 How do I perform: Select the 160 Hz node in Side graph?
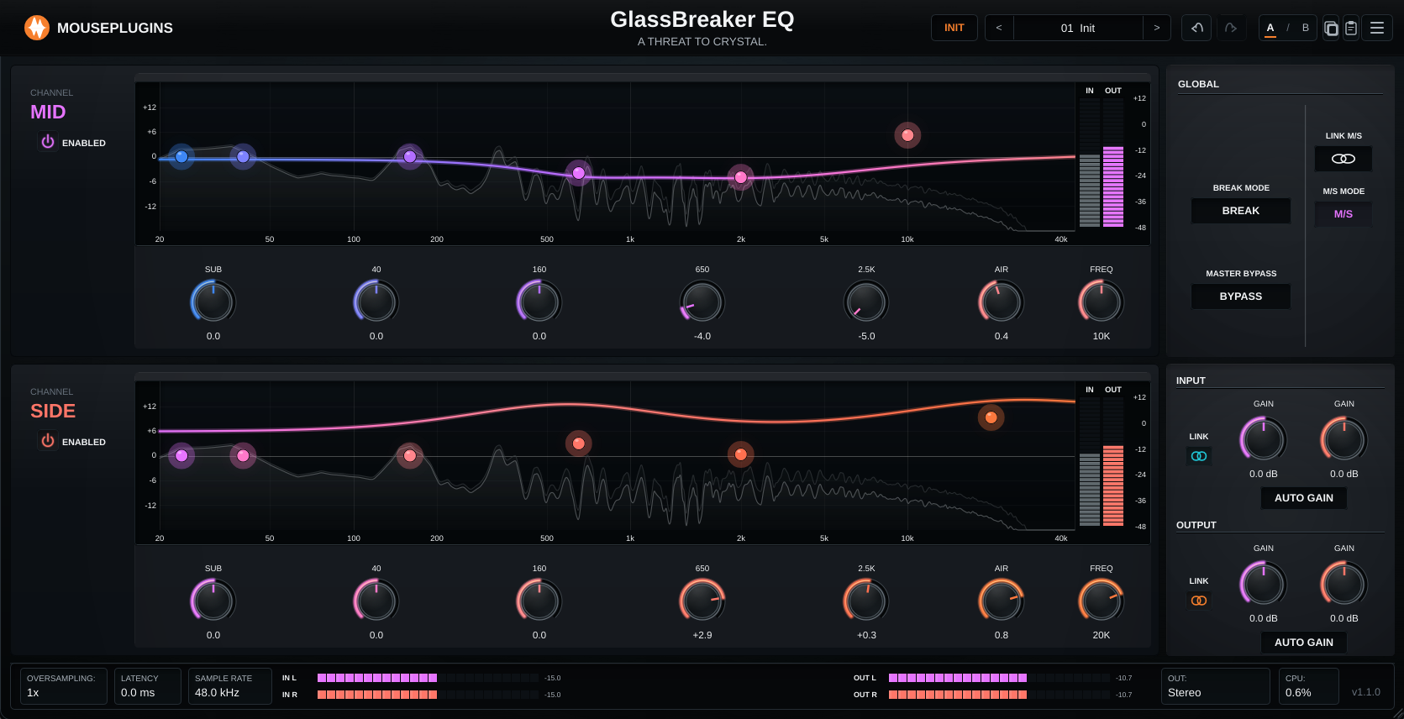click(410, 456)
